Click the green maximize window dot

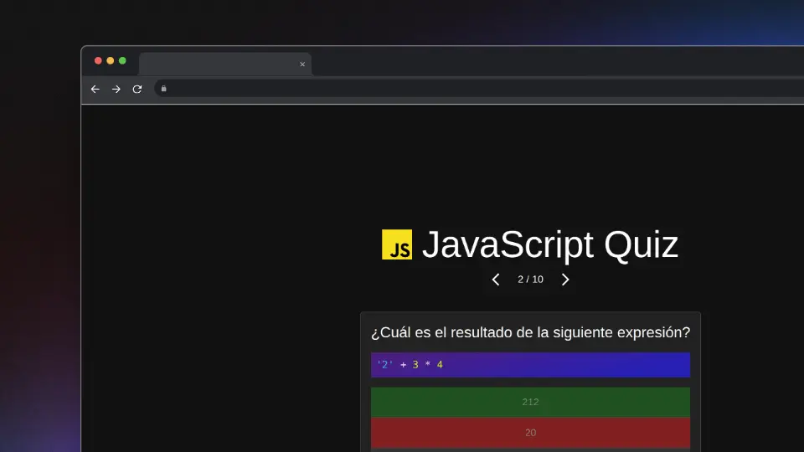pos(122,60)
